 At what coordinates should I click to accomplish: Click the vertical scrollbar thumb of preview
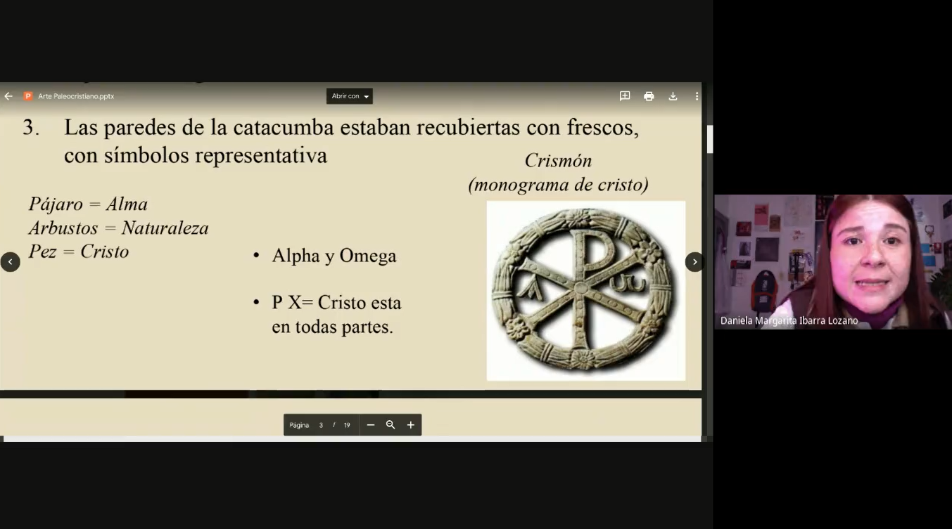coord(709,139)
